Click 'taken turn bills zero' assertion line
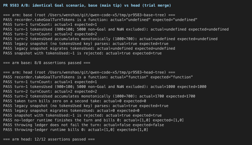 coord(75,101)
